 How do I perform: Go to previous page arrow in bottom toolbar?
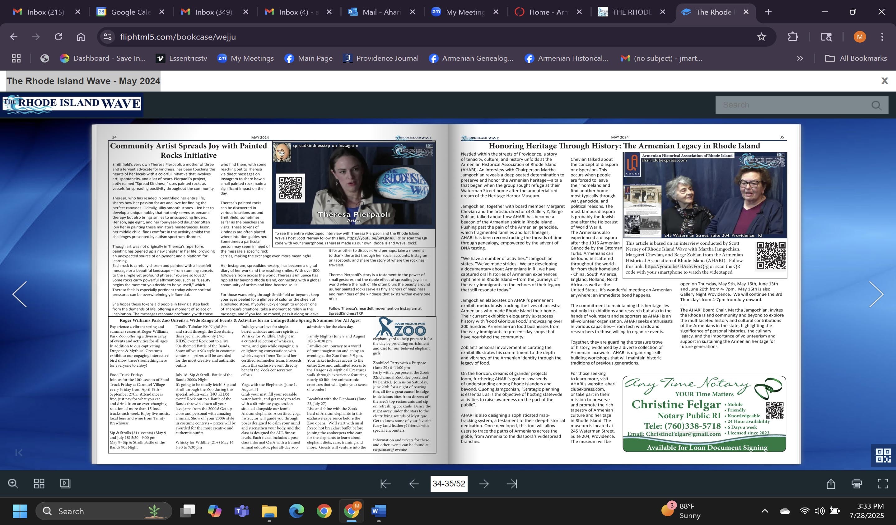pyautogui.click(x=414, y=484)
